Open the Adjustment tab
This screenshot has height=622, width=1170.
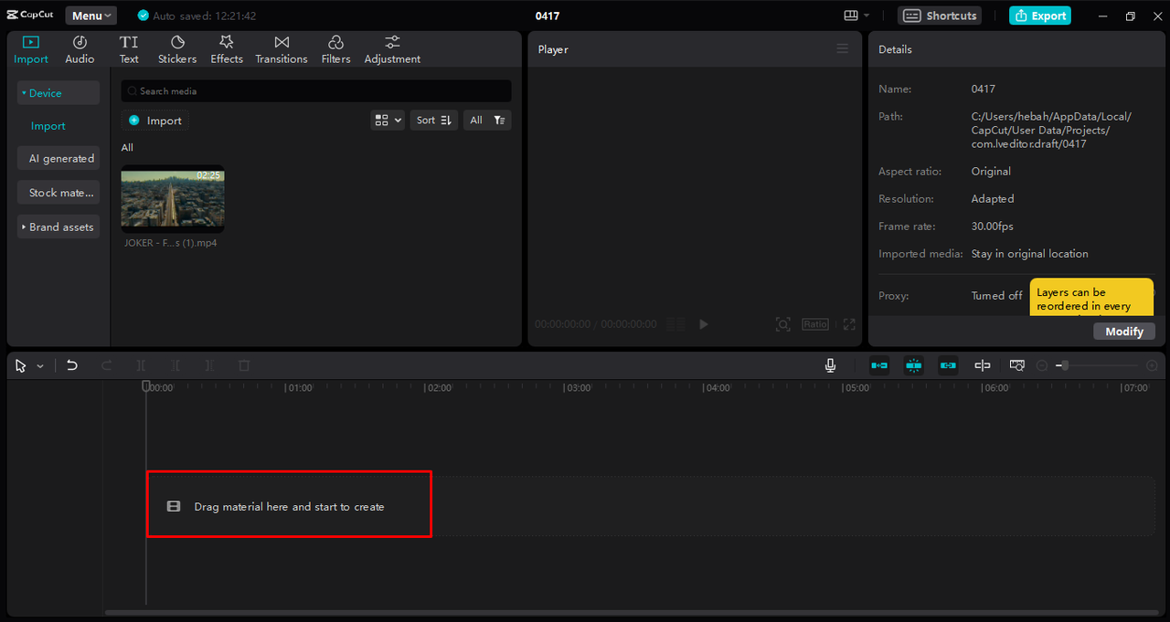tap(392, 49)
